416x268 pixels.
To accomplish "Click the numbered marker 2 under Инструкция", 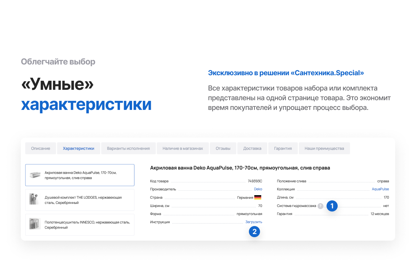I will pos(255,232).
